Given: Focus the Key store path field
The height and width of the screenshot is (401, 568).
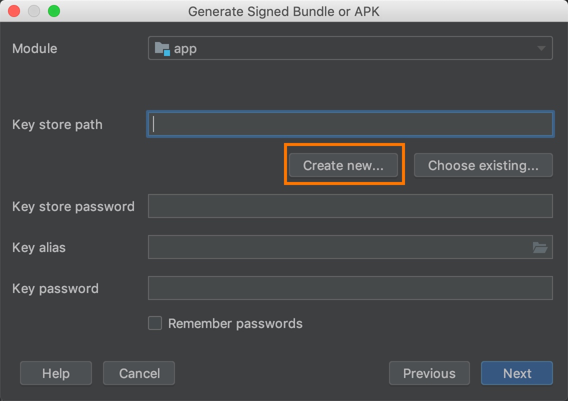Looking at the screenshot, I should [350, 124].
